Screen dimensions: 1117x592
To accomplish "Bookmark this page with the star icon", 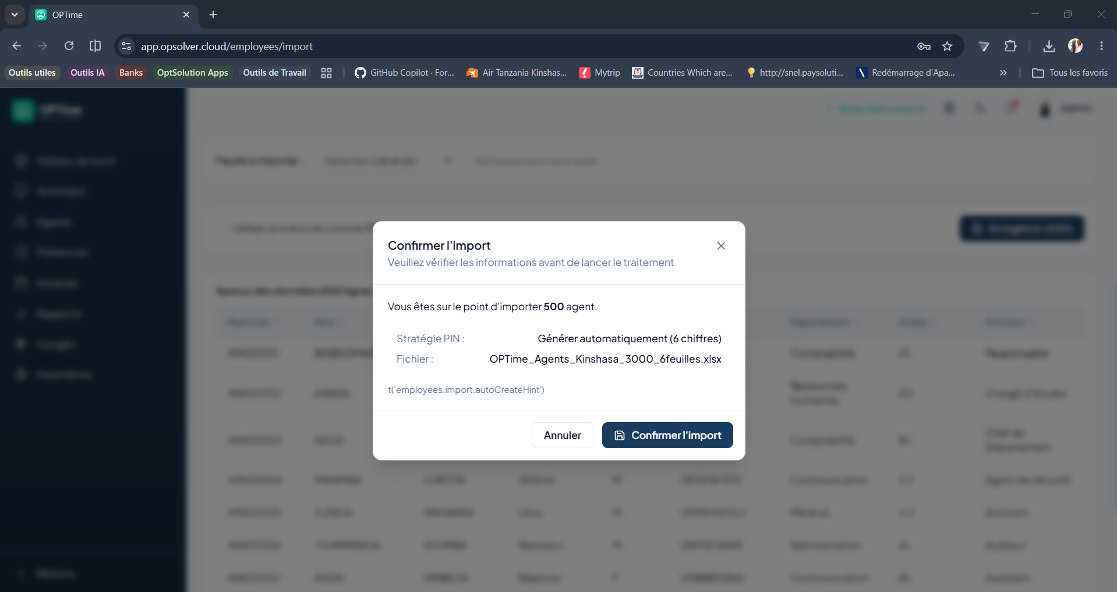I will point(948,46).
